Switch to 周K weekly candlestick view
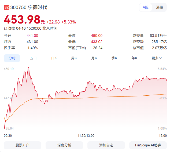170x152 pixels. point(74,58)
